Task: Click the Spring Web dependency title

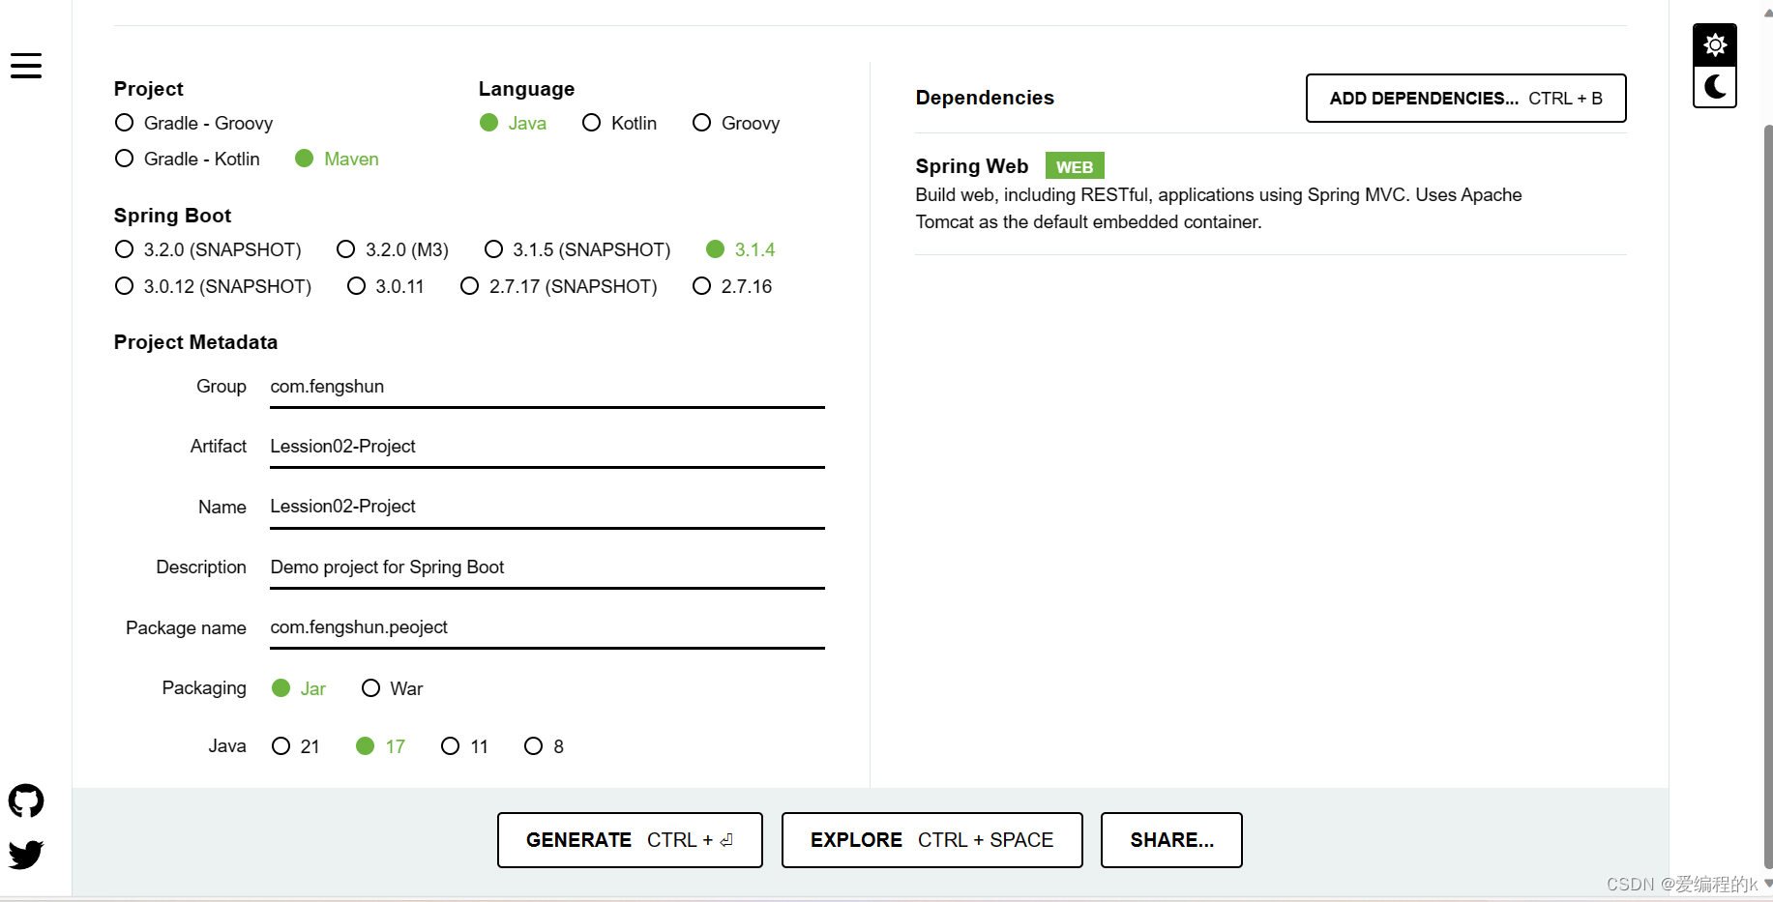Action: click(971, 166)
